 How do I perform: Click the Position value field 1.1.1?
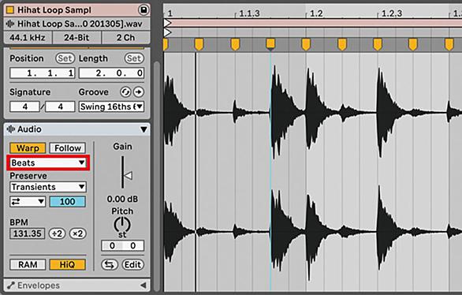click(x=43, y=73)
